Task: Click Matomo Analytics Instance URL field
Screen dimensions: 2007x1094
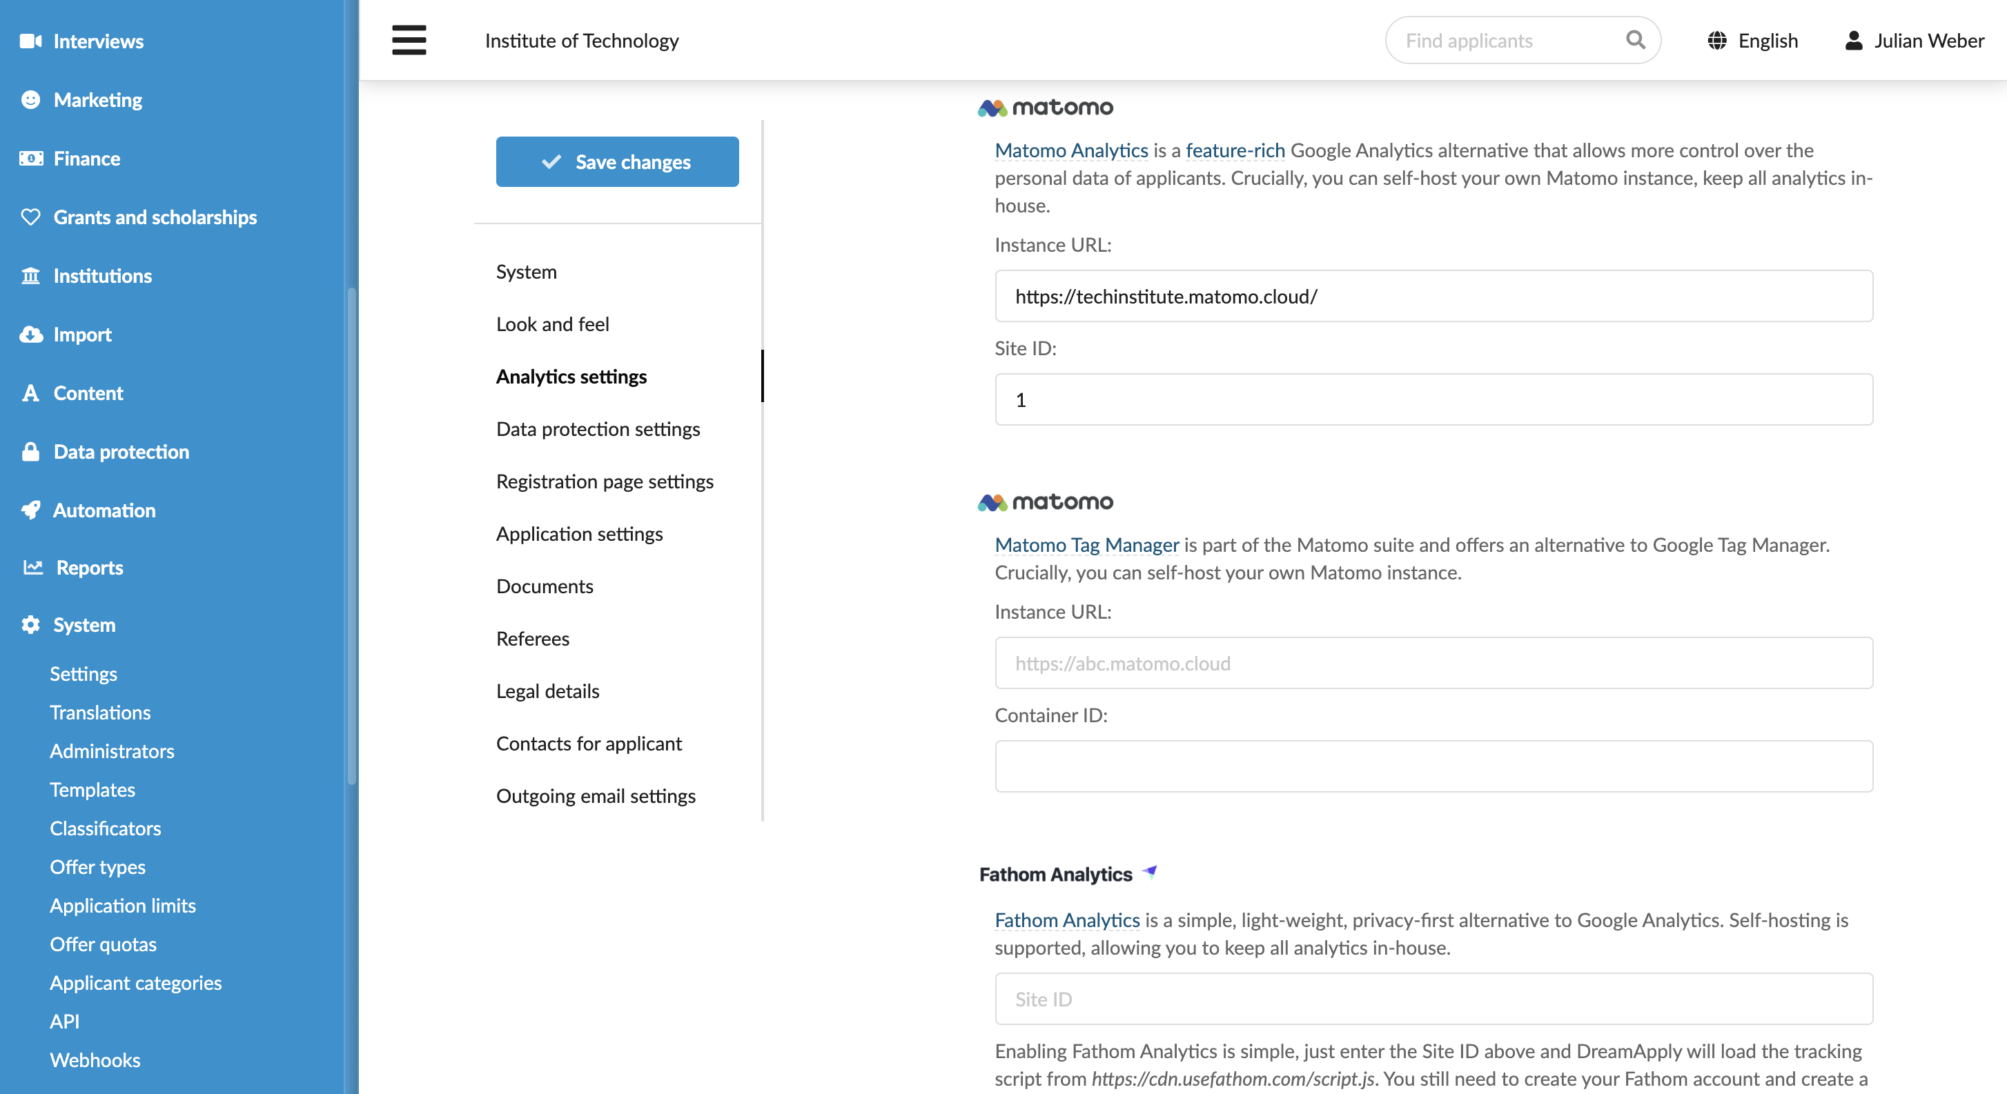Action: (x=1433, y=297)
